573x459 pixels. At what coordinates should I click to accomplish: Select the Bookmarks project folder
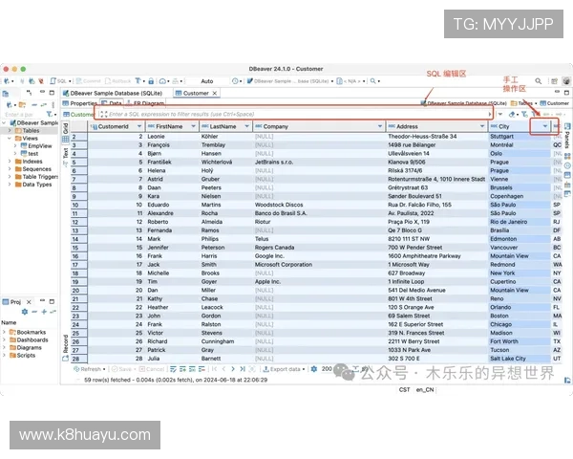[x=28, y=333]
